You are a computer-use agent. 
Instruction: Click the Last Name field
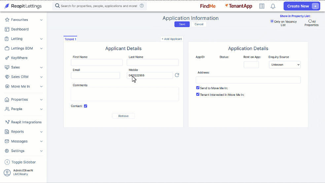(153, 62)
